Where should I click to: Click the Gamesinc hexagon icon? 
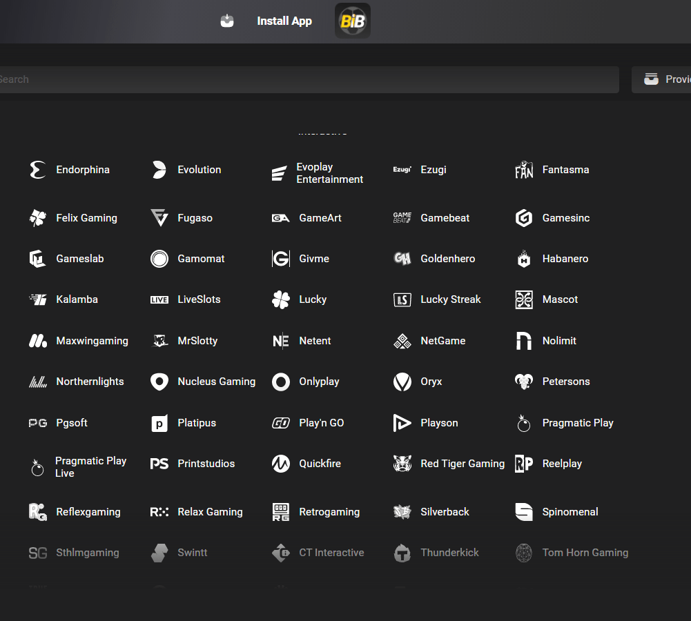[524, 218]
